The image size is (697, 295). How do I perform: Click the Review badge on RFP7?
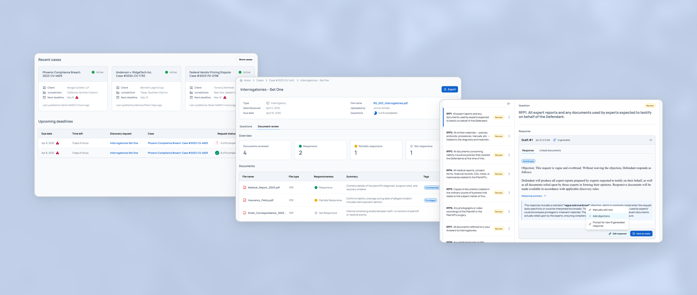[x=499, y=229]
